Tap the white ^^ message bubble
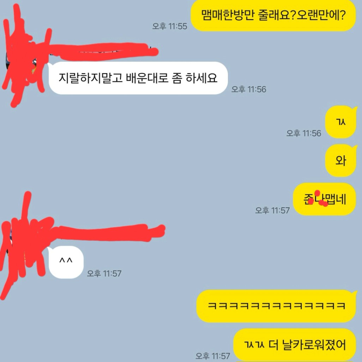This screenshot has width=362, height=362. [66, 262]
